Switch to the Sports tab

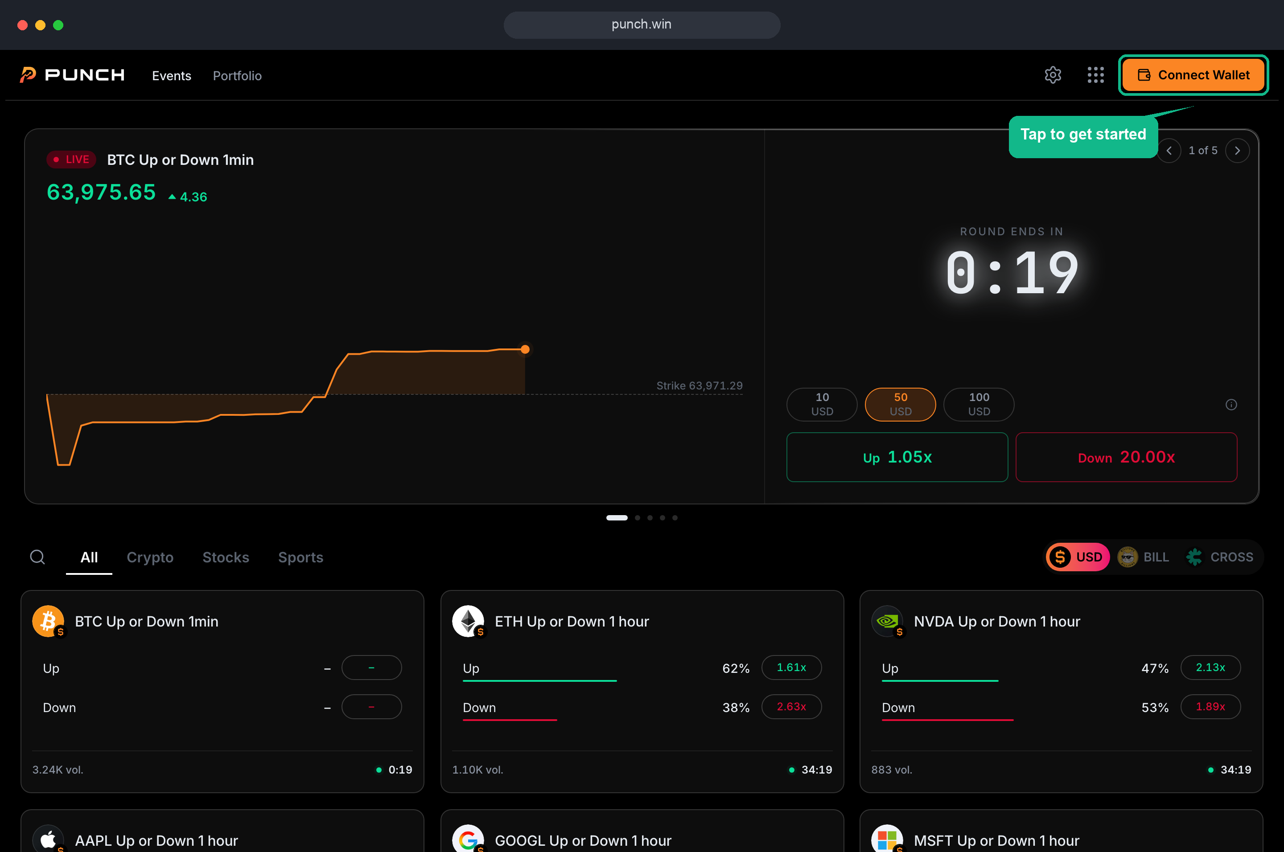pos(300,557)
